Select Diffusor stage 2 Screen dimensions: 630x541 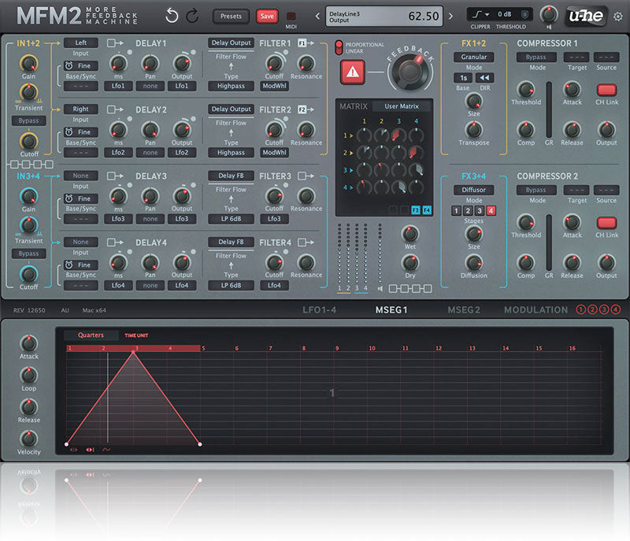click(468, 210)
